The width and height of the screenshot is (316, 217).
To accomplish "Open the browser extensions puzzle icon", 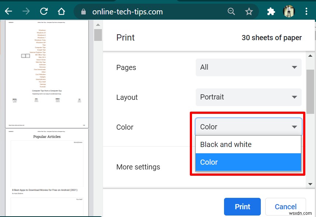I will pos(271,11).
